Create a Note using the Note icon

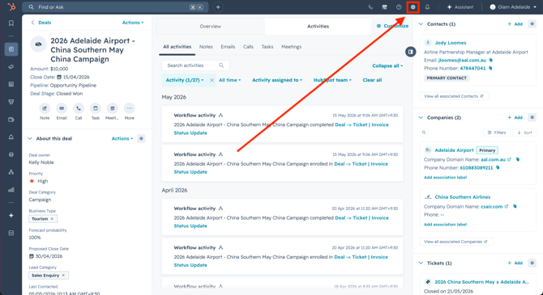(x=45, y=108)
